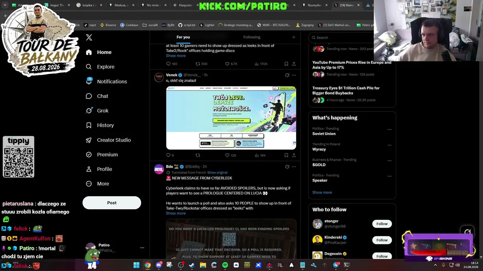
Task: Open Venek's profile avatar
Action: pyautogui.click(x=159, y=78)
